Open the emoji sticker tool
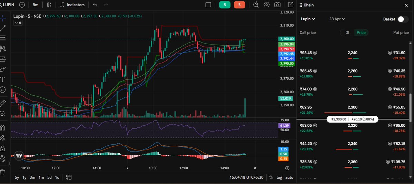The image size is (414, 184). (x=3, y=90)
